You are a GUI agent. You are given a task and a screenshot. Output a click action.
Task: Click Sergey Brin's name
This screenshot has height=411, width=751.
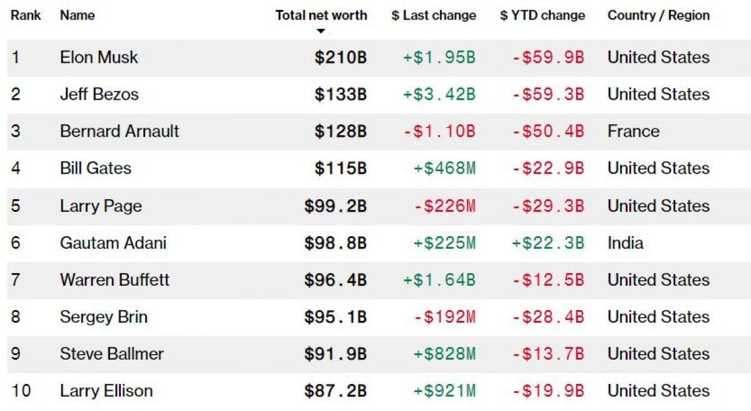(104, 317)
